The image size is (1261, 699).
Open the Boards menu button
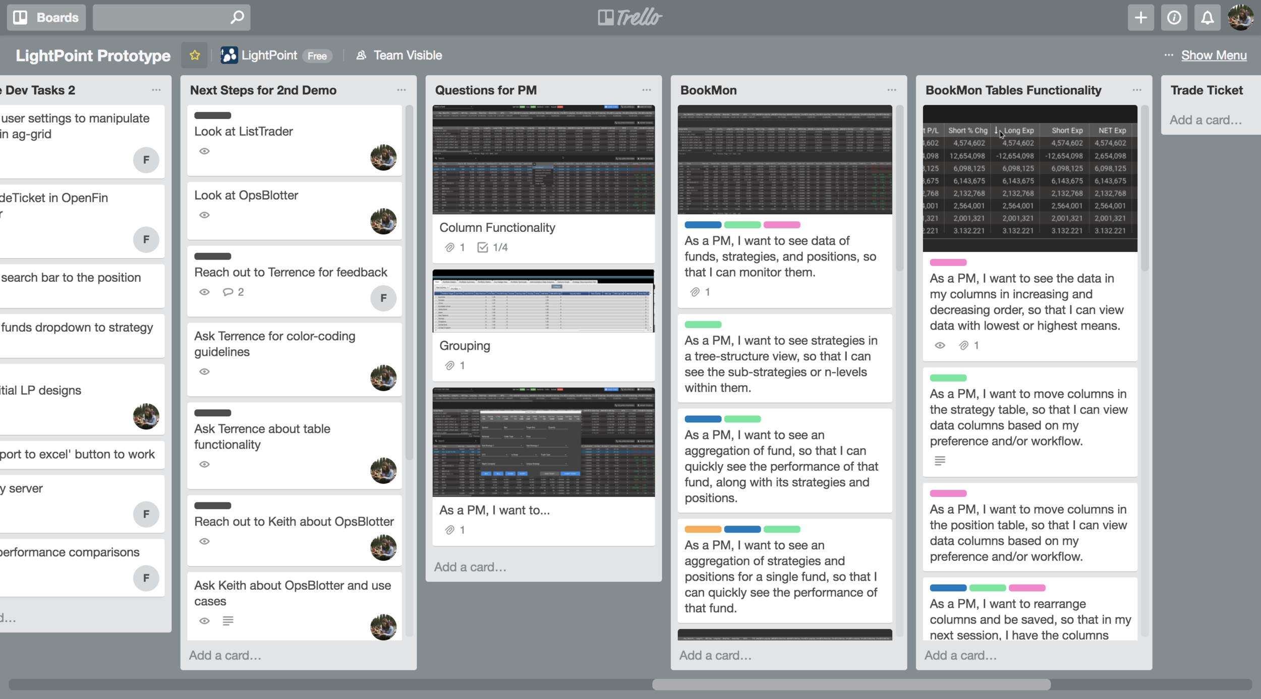click(x=46, y=18)
